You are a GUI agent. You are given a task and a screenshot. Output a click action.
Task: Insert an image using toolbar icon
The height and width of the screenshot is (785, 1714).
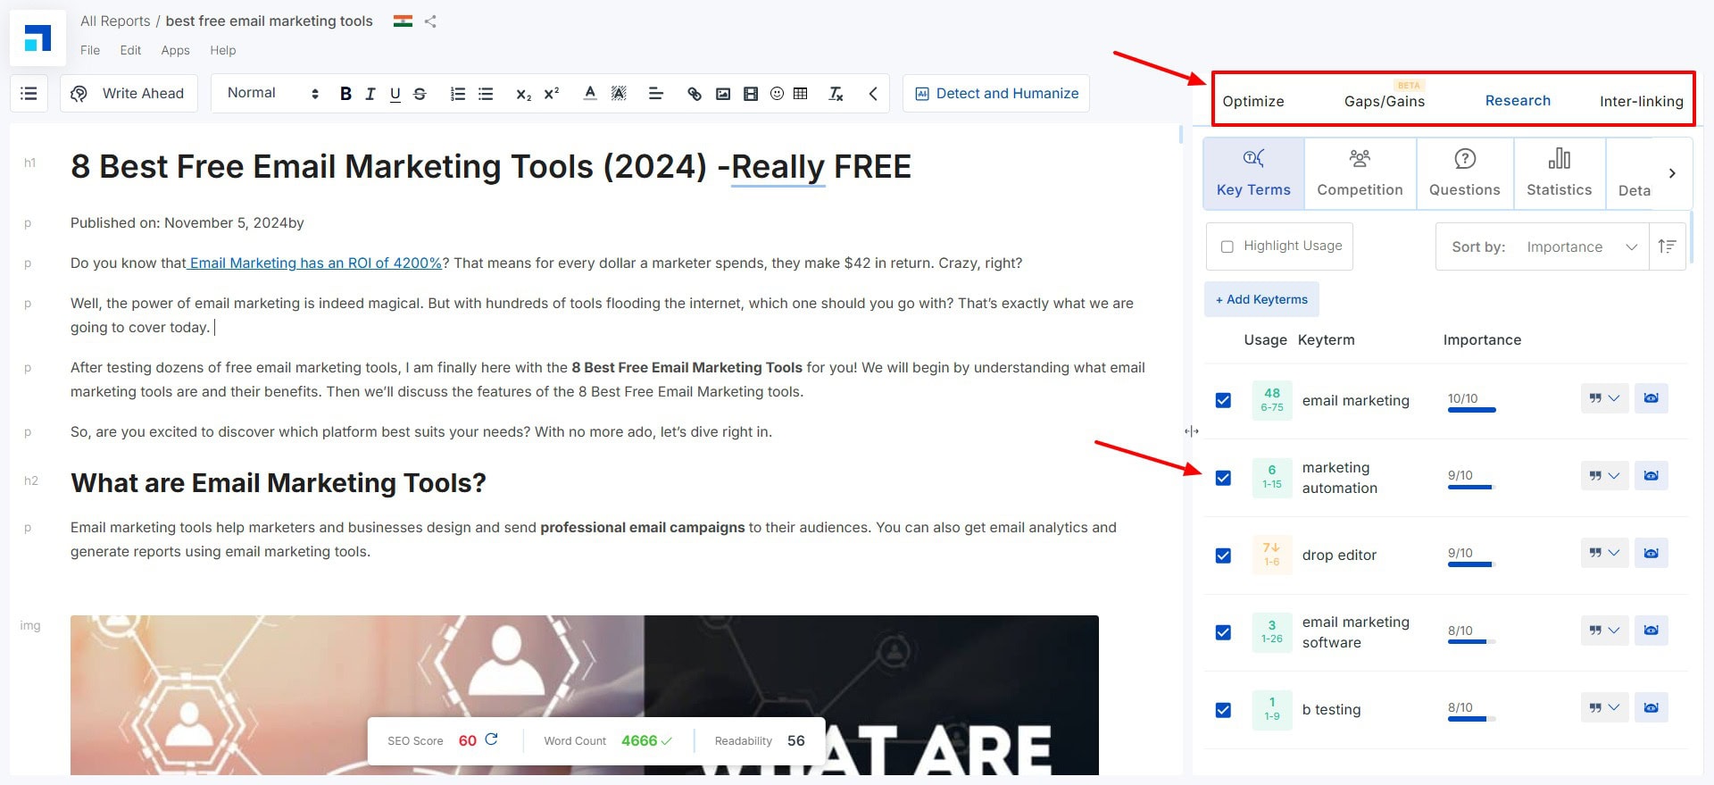723,94
